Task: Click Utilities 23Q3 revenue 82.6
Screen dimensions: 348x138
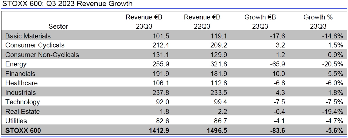Action: pyautogui.click(x=162, y=121)
